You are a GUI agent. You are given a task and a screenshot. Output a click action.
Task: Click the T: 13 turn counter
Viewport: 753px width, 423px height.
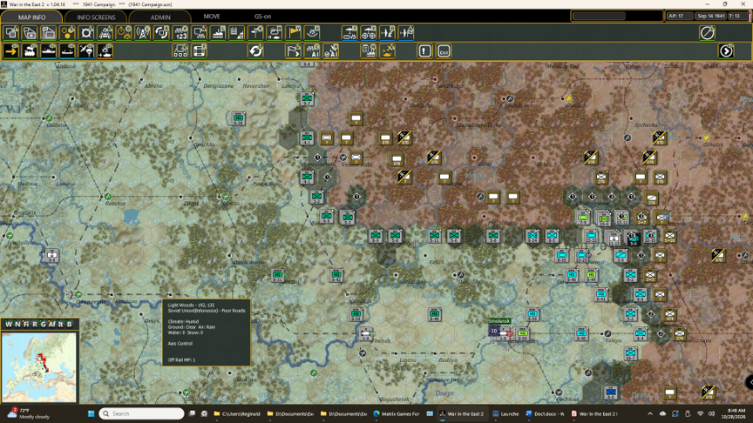(736, 16)
